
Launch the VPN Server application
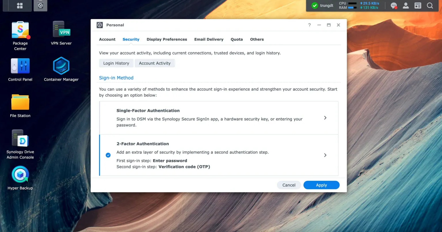pyautogui.click(x=61, y=32)
